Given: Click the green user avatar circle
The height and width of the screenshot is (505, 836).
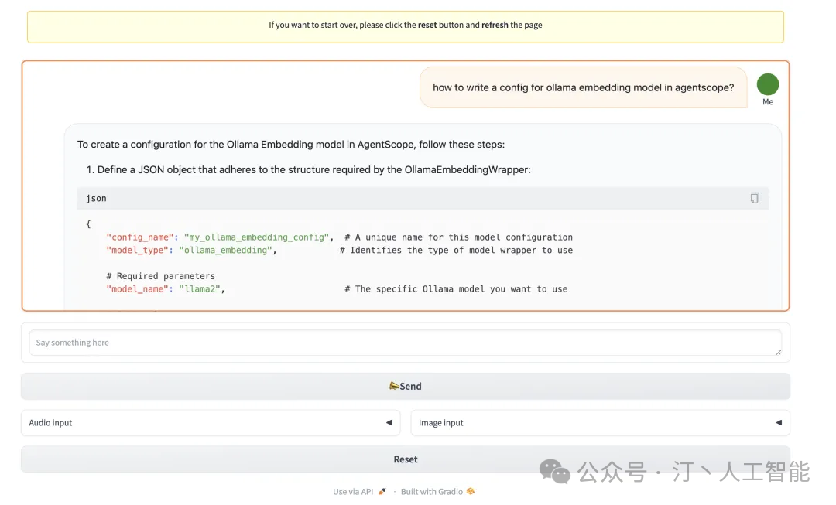Looking at the screenshot, I should click(x=767, y=84).
